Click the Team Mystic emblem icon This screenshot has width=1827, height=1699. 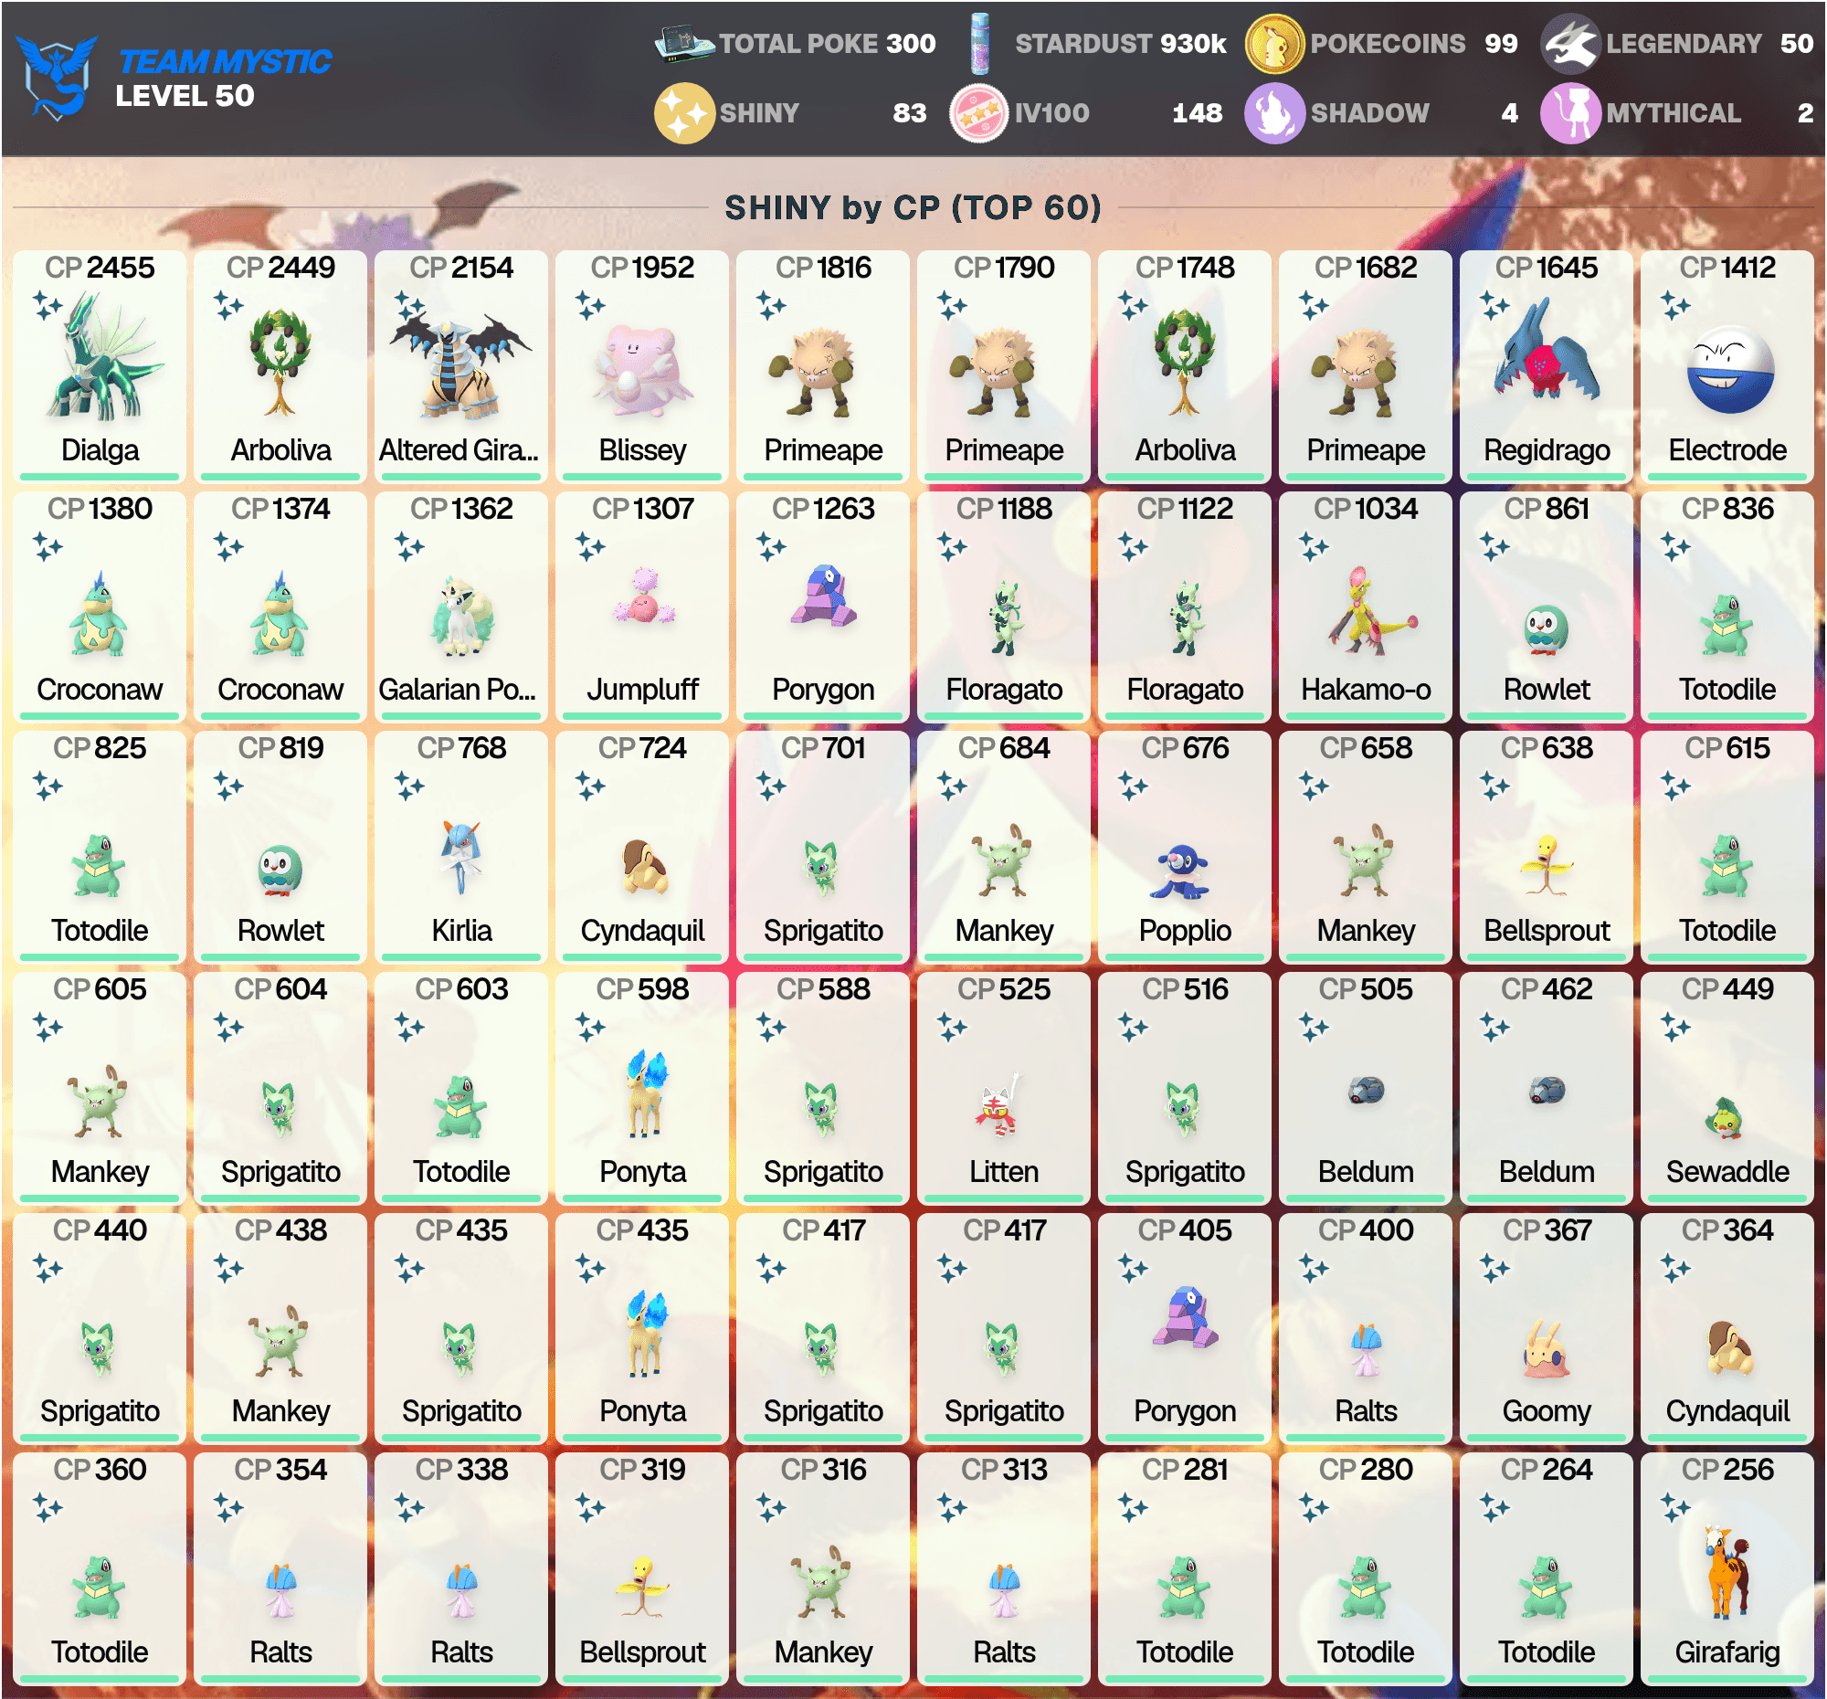click(57, 77)
